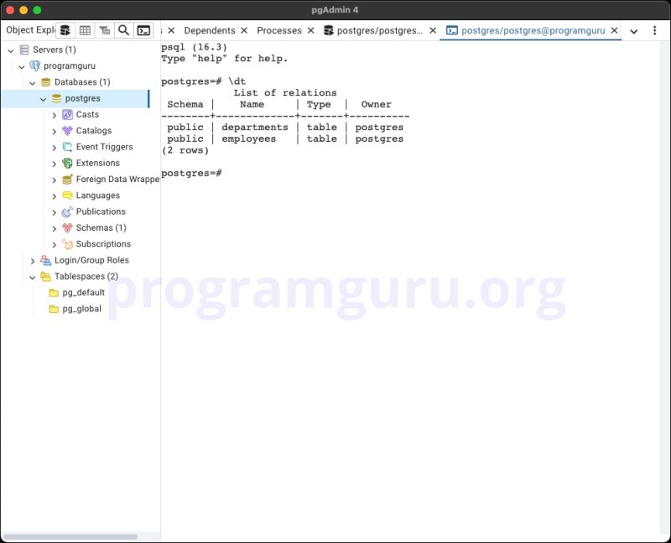
Task: Expand the Schemas (1) tree node
Action: (55, 227)
